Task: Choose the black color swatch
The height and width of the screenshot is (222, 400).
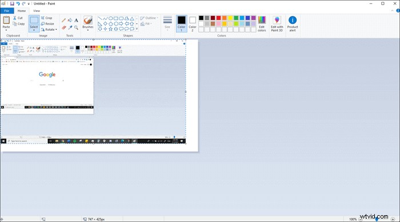Action: click(x=201, y=18)
